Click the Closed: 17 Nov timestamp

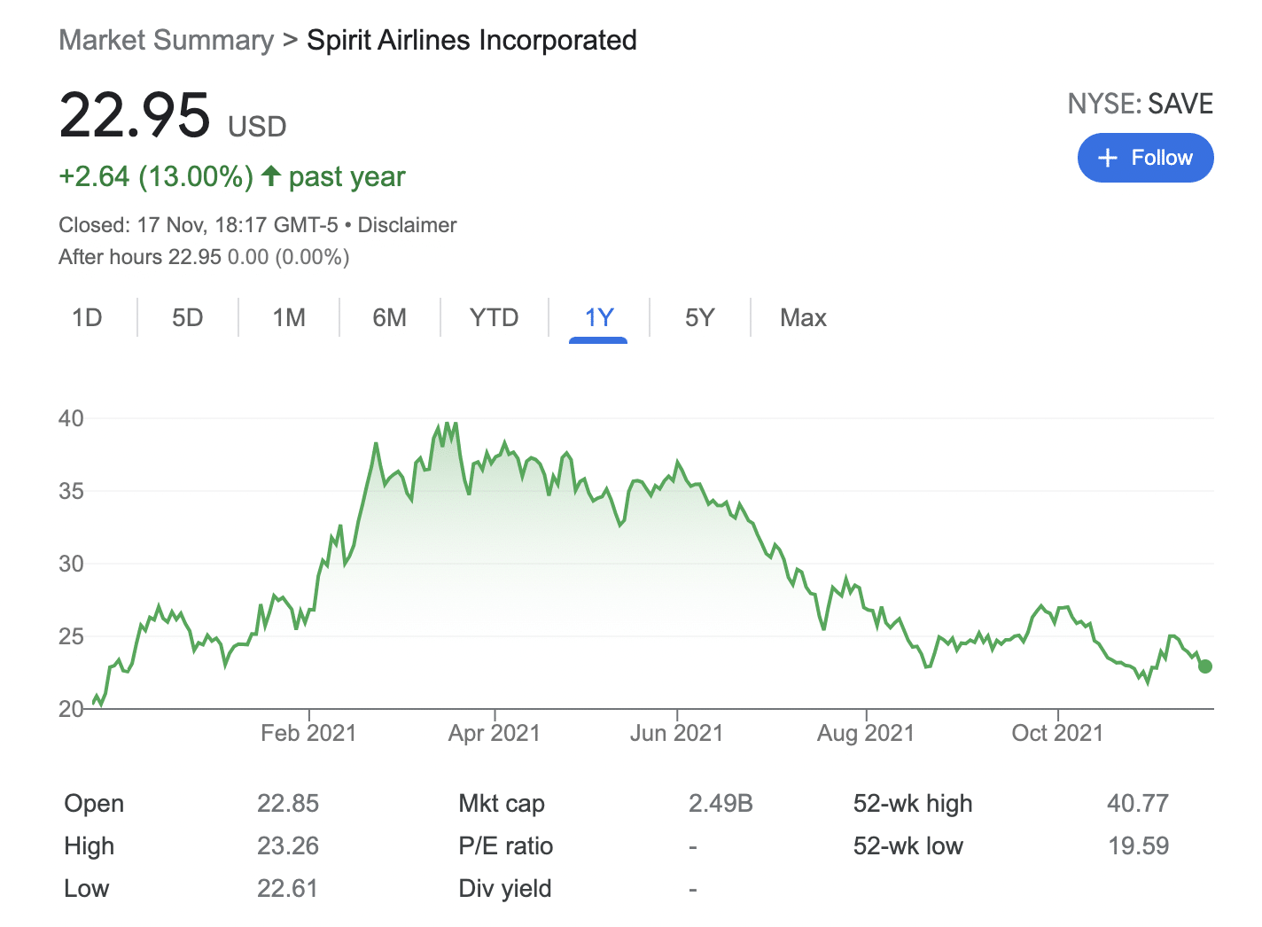199,225
